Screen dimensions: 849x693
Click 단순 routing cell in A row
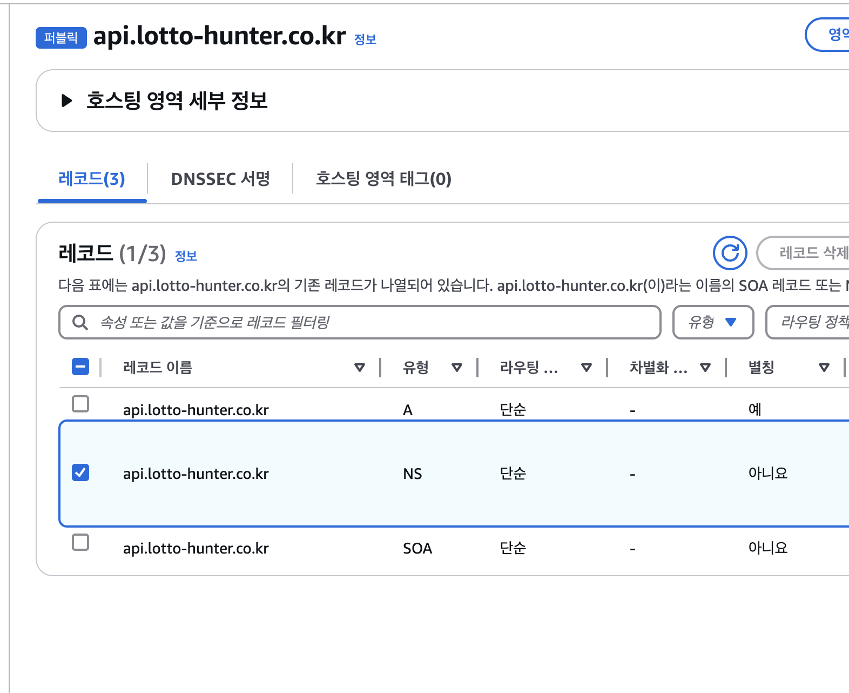pos(513,409)
